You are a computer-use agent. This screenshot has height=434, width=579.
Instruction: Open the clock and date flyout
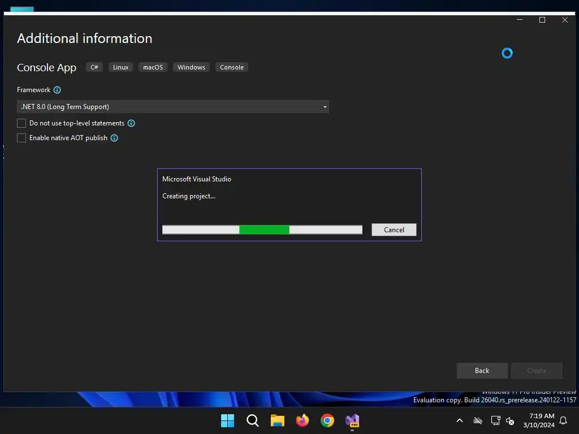(539, 420)
